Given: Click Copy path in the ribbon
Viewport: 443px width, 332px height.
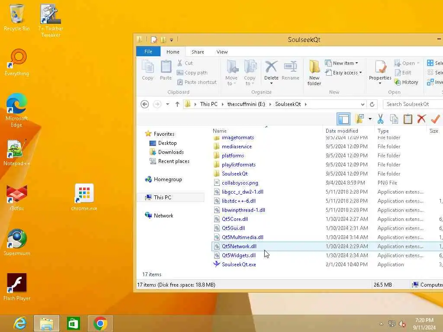Looking at the screenshot, I should [192, 73].
